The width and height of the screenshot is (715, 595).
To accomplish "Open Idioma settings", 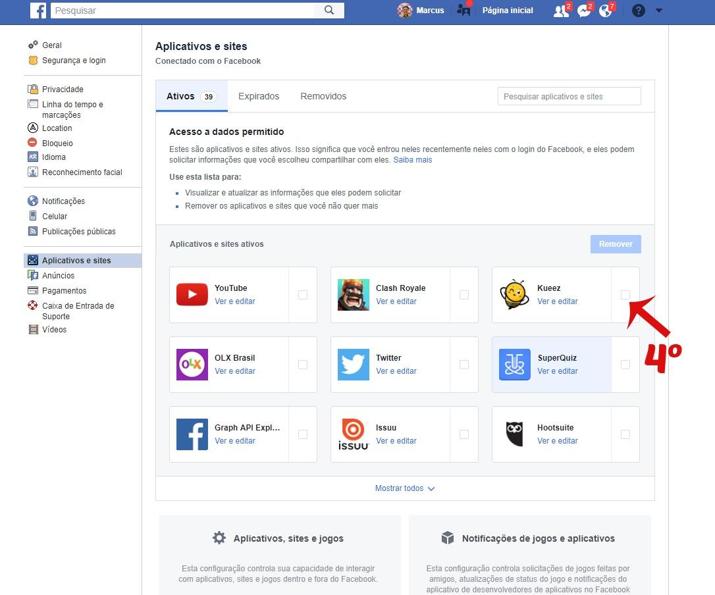I will point(54,157).
